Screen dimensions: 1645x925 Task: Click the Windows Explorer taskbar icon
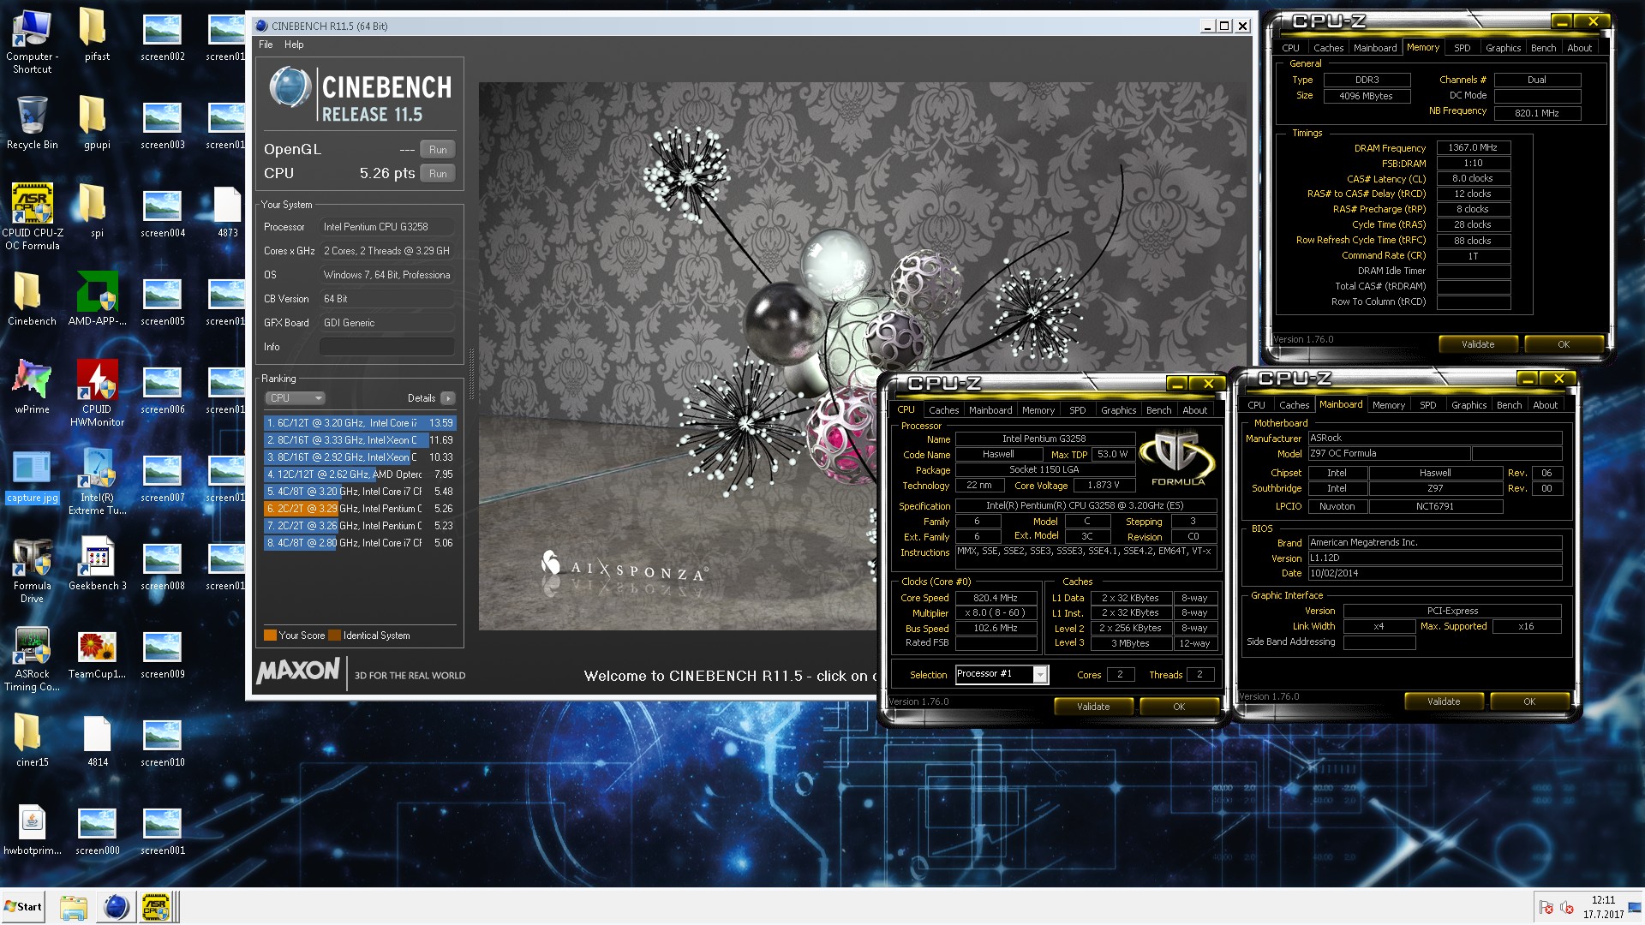[74, 907]
